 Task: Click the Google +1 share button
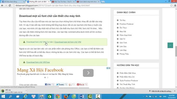(70, 84)
